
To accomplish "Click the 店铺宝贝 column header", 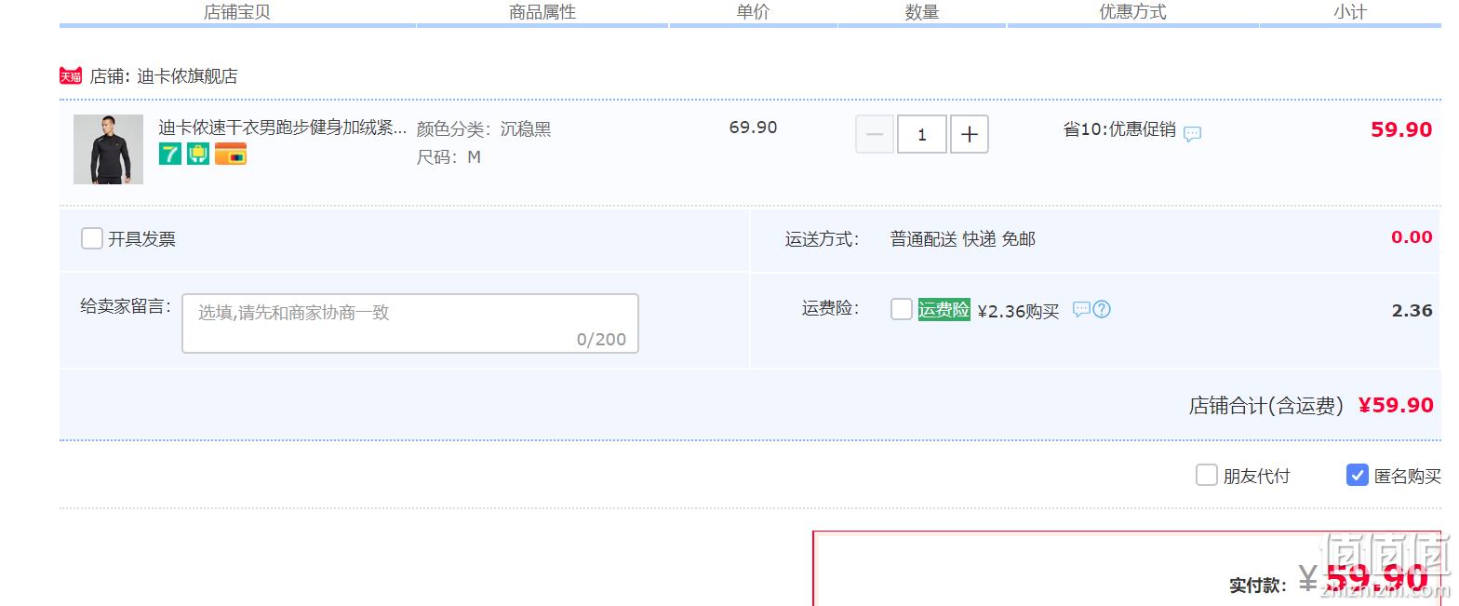I will click(237, 12).
